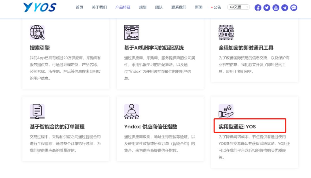Screen dimensions: 311x178
Task: Click the 基于AI机器学习的匹配系统 heading
Action: (154, 48)
